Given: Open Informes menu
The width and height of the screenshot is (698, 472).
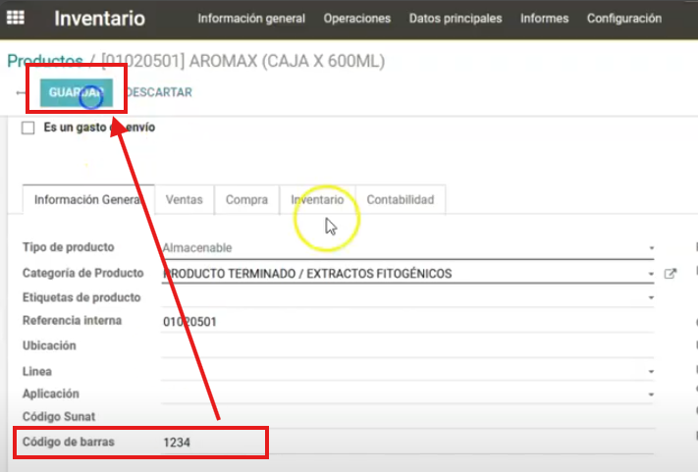Looking at the screenshot, I should coord(545,19).
